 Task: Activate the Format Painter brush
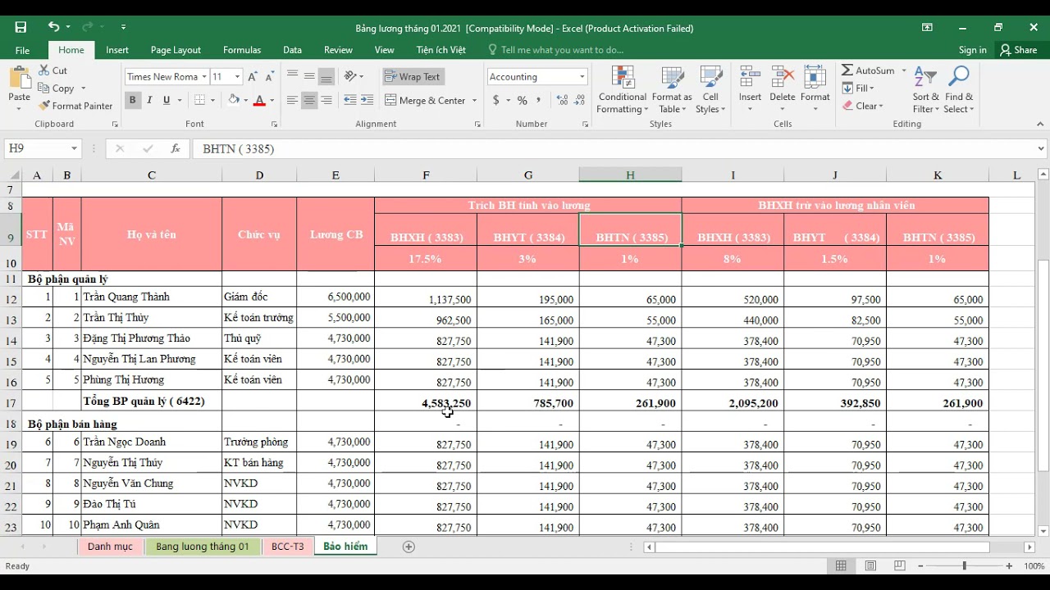point(75,106)
